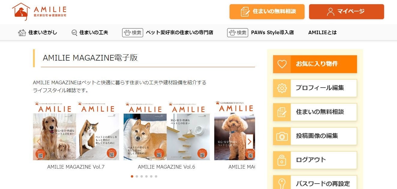Screen dimensions: 397x189
Task: Click the house icon beside 住まいさがし
Action: [22, 33]
